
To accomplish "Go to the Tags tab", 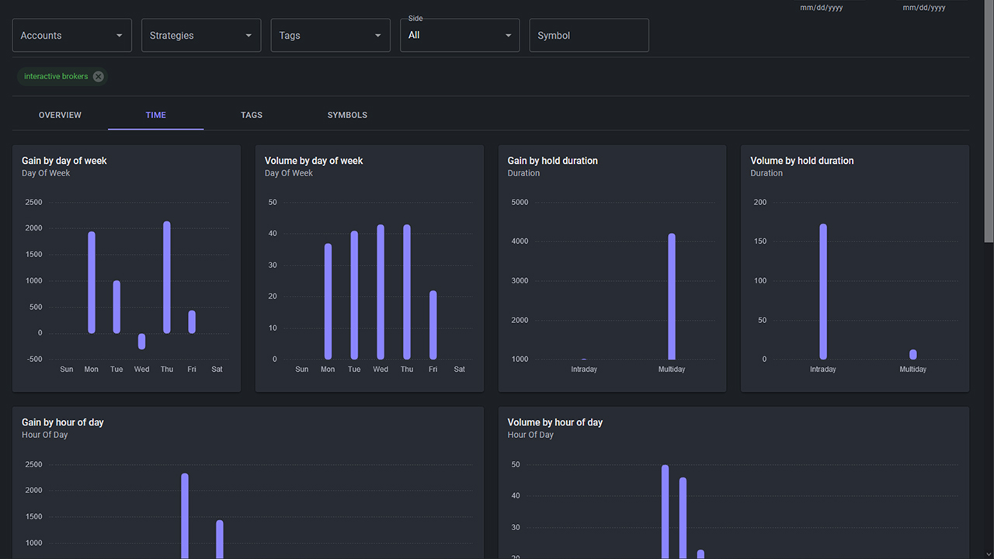I will pos(252,115).
